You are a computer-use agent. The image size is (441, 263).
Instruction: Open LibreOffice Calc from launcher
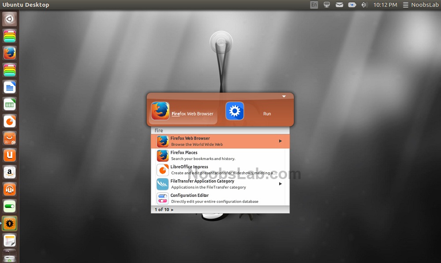[10, 104]
